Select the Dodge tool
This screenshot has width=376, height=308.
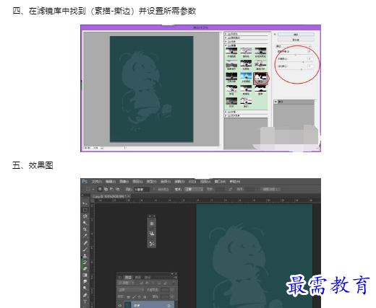[x=85, y=289]
